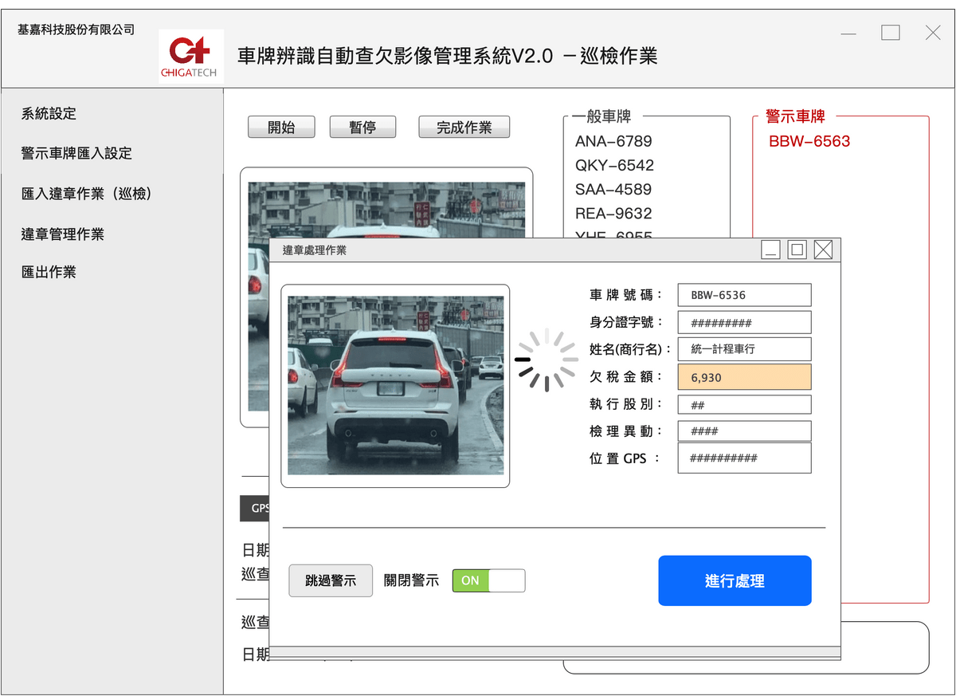Click the GHIGATECH logo icon
The height and width of the screenshot is (696, 956).
click(191, 57)
